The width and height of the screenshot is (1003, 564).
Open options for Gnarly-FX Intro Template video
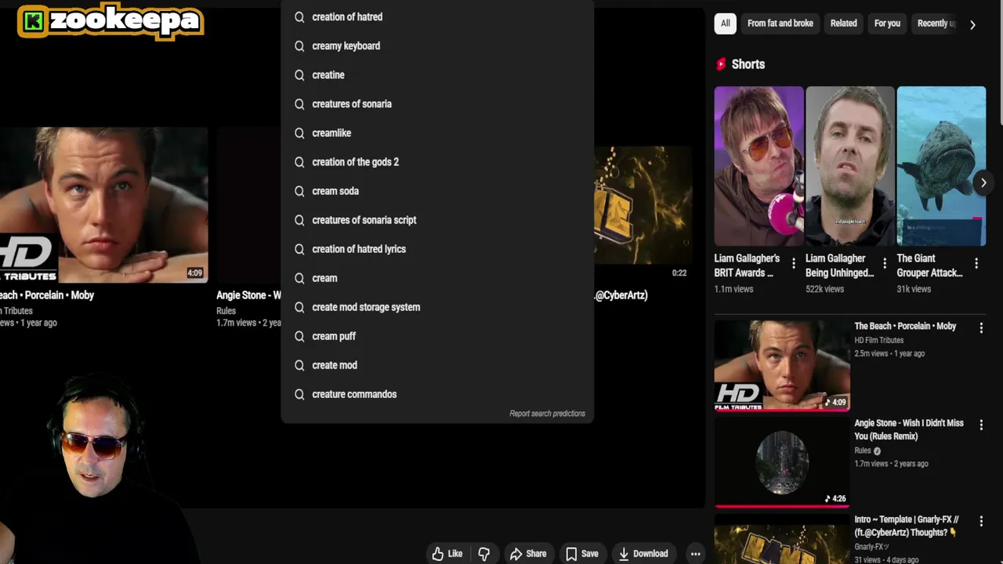[981, 521]
